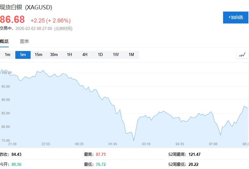
Task: Show the 1W weekly chart
Action: pyautogui.click(x=116, y=55)
